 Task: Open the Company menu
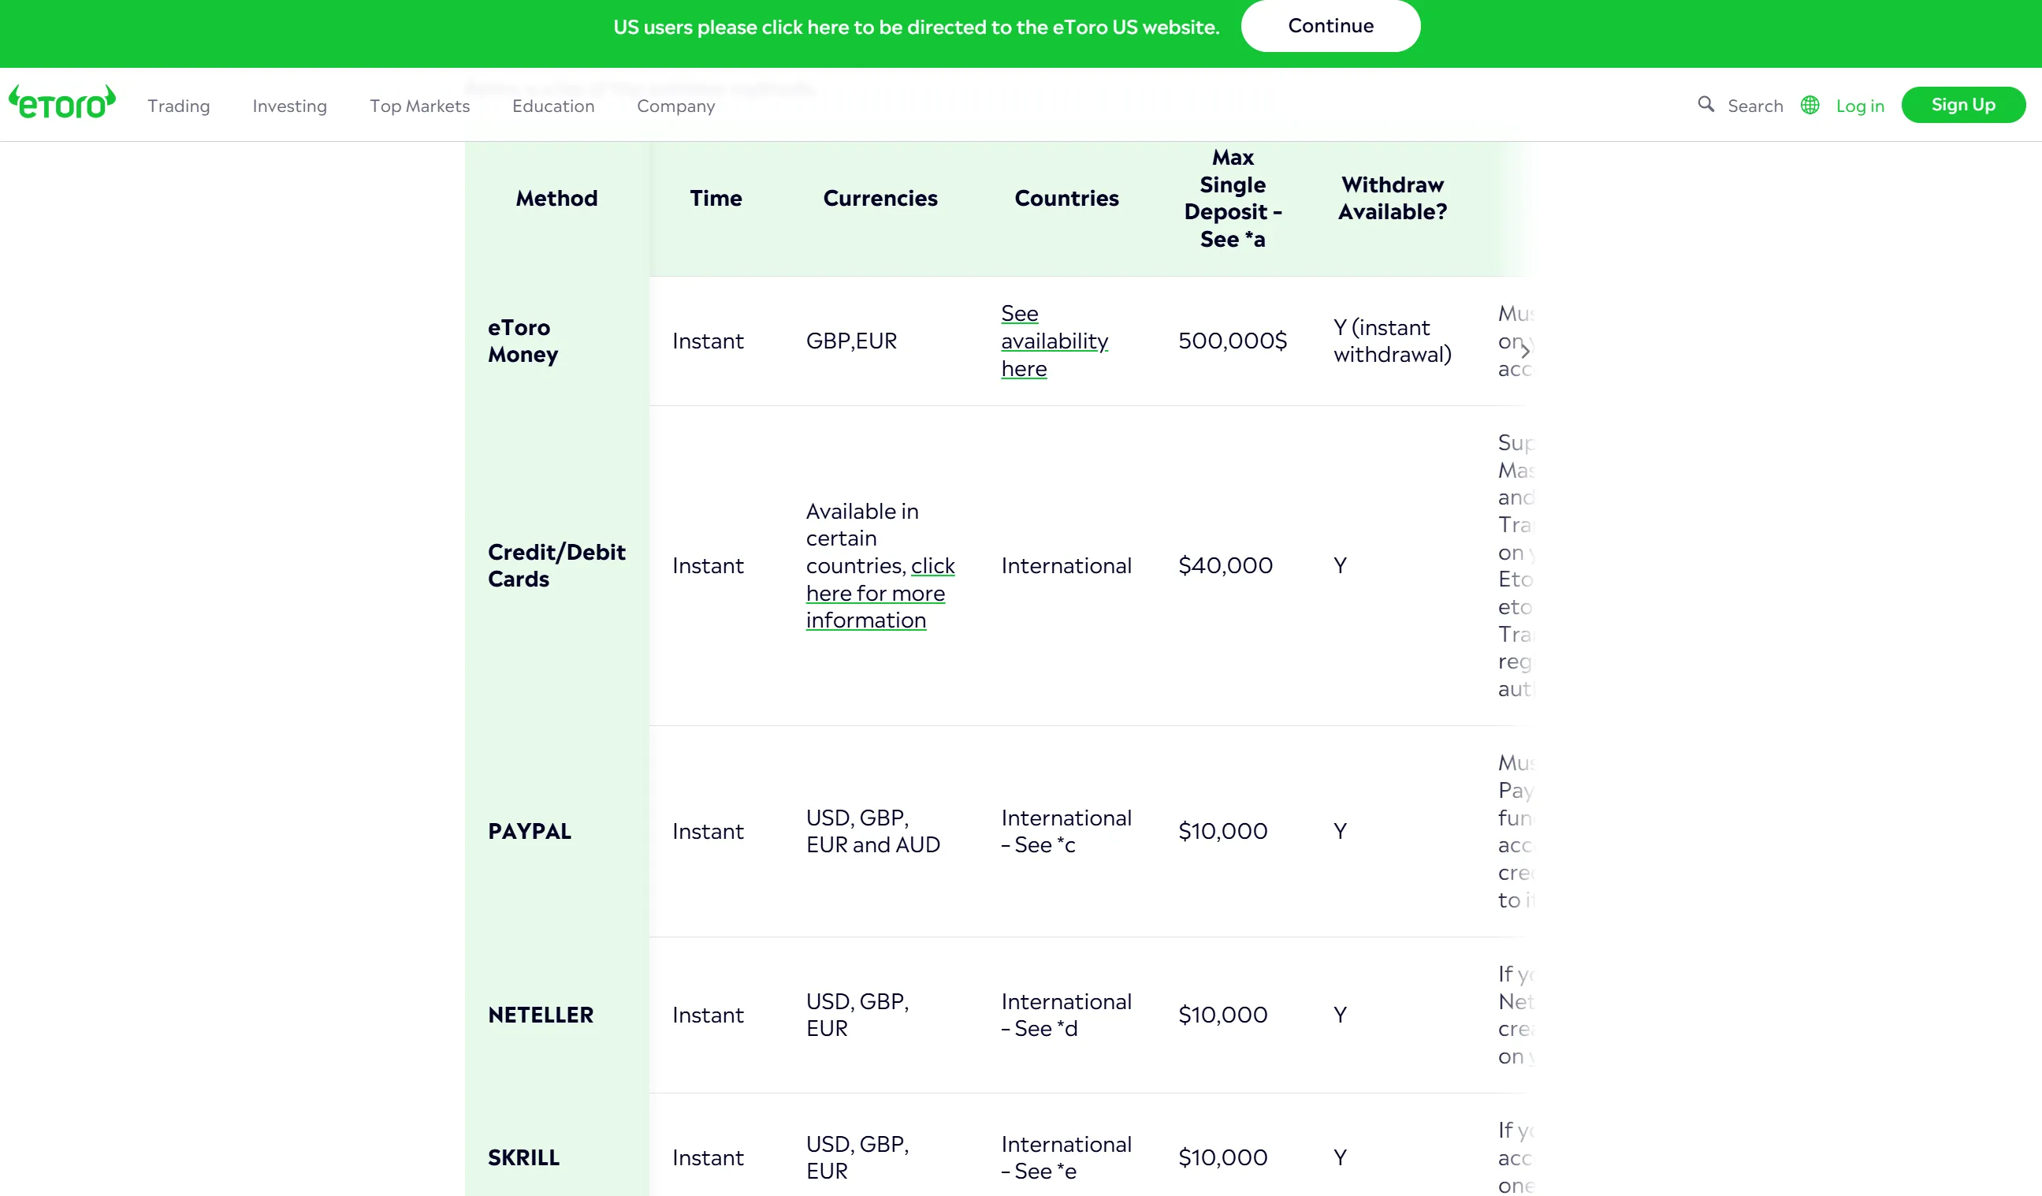(675, 106)
